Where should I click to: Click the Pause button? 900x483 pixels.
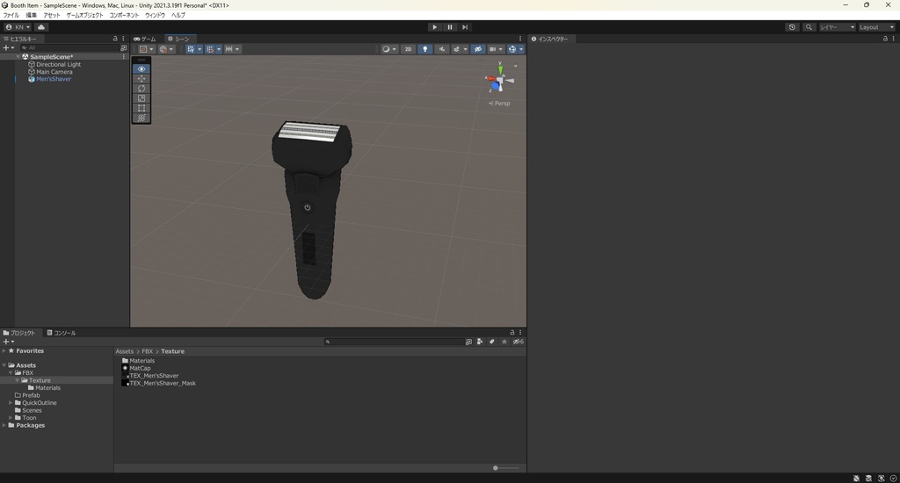tap(450, 27)
